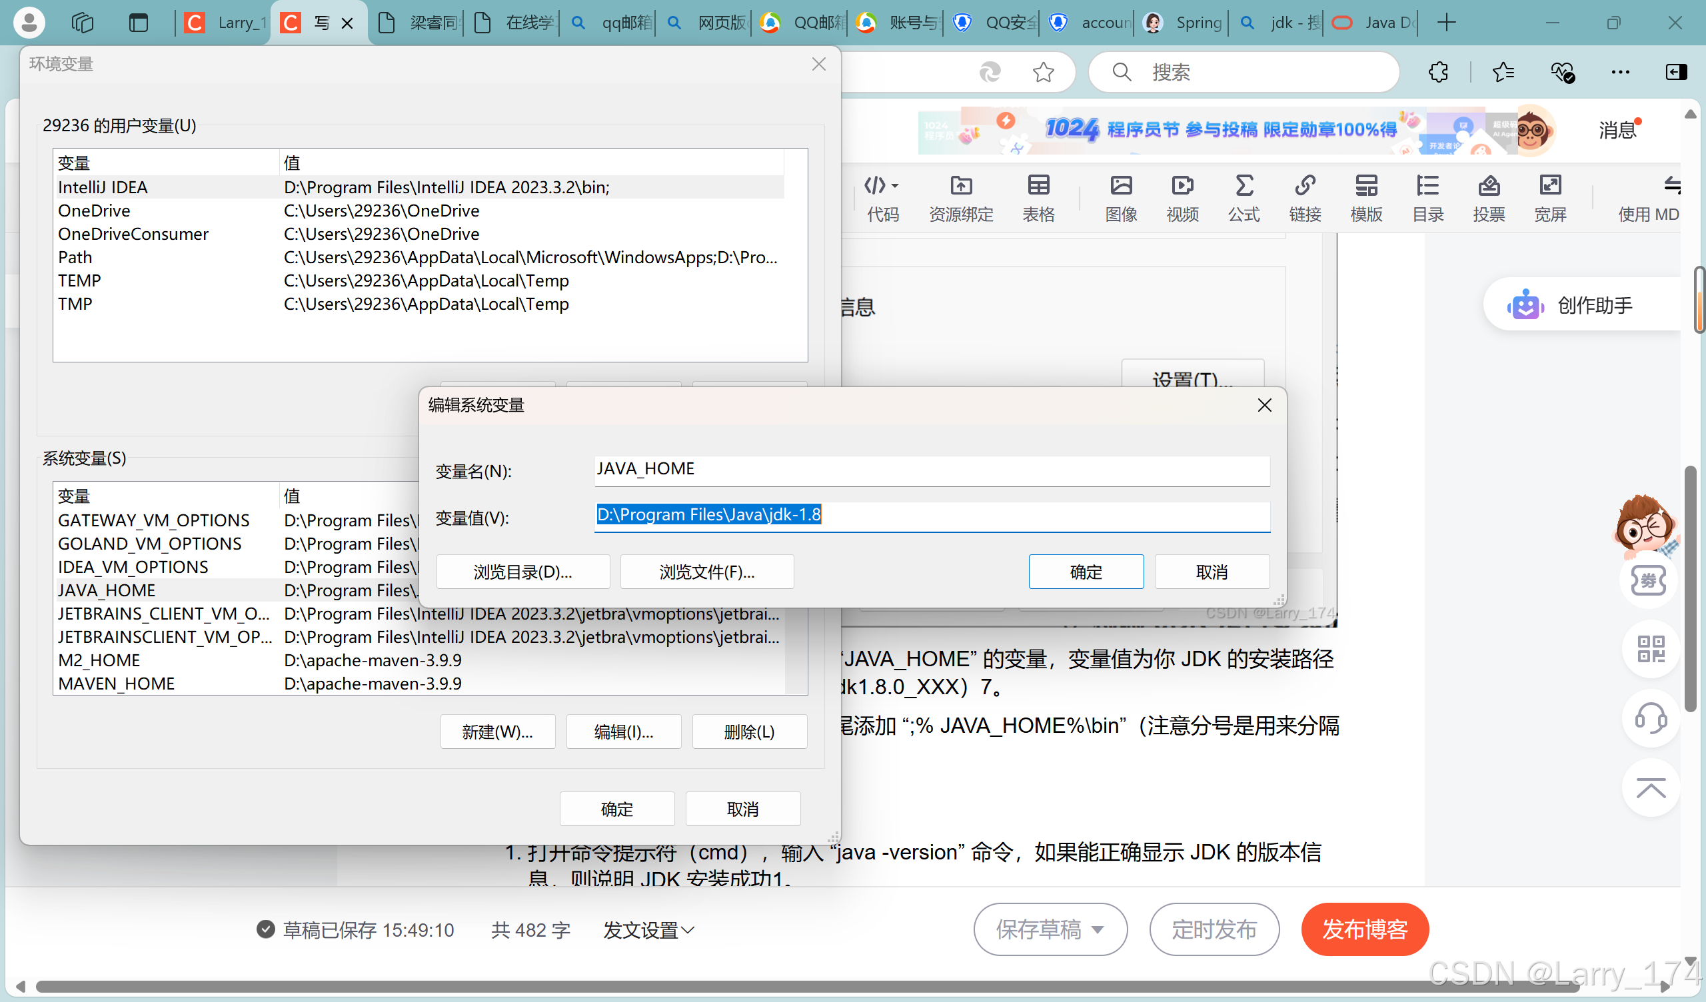Click the JAVA_HOME variable value field
The width and height of the screenshot is (1706, 1002).
coord(932,516)
